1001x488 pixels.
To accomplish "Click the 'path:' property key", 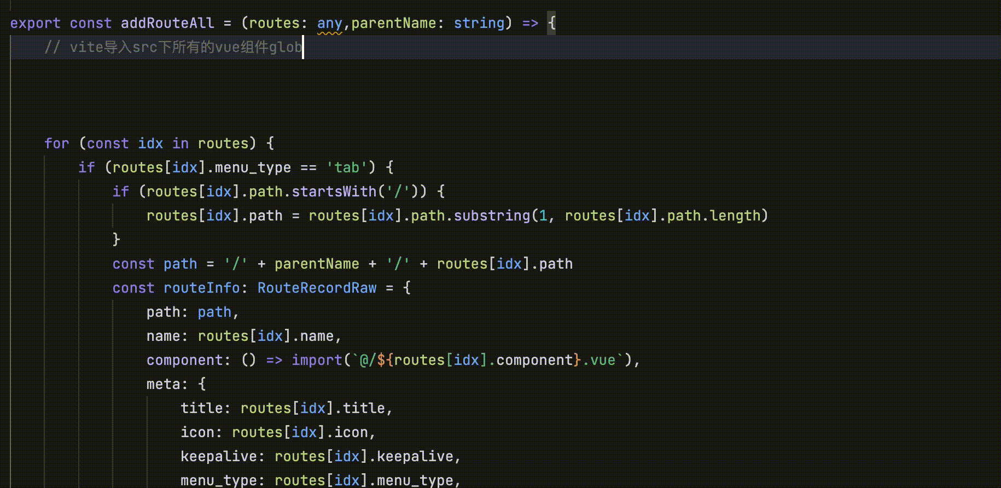I will coord(167,312).
